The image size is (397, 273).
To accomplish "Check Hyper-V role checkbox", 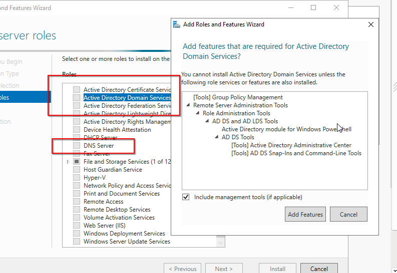I will coord(77,177).
